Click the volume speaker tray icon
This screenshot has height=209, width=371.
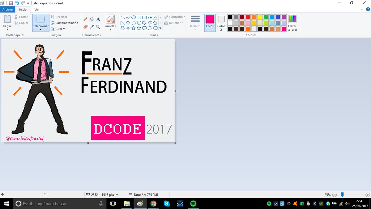pyautogui.click(x=347, y=204)
